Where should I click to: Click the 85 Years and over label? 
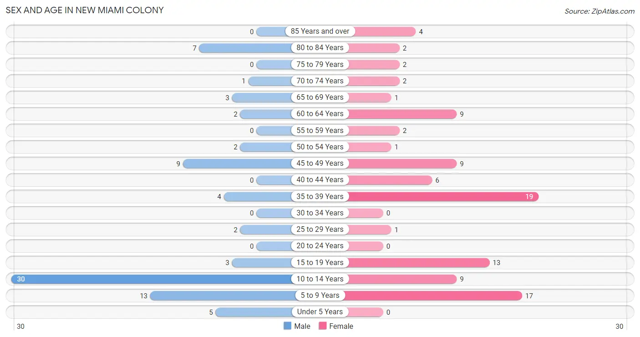[320, 31]
